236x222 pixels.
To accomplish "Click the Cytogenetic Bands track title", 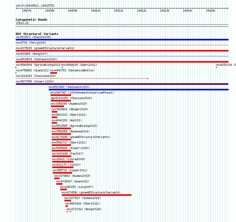I will (32, 20).
